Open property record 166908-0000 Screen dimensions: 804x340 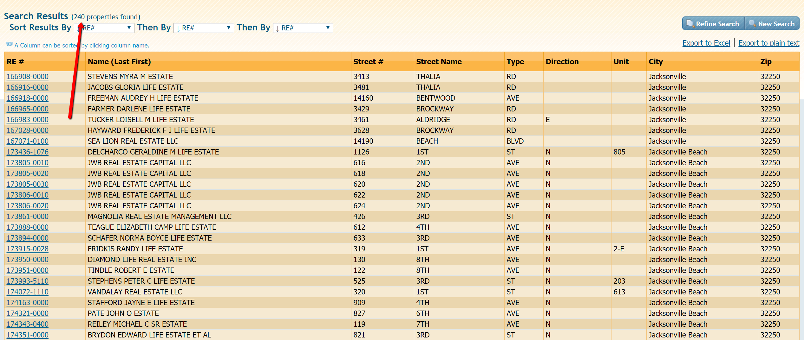coord(28,77)
